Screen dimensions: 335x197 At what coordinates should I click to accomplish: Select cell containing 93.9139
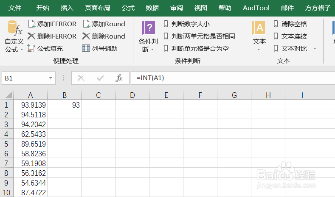pos(30,105)
